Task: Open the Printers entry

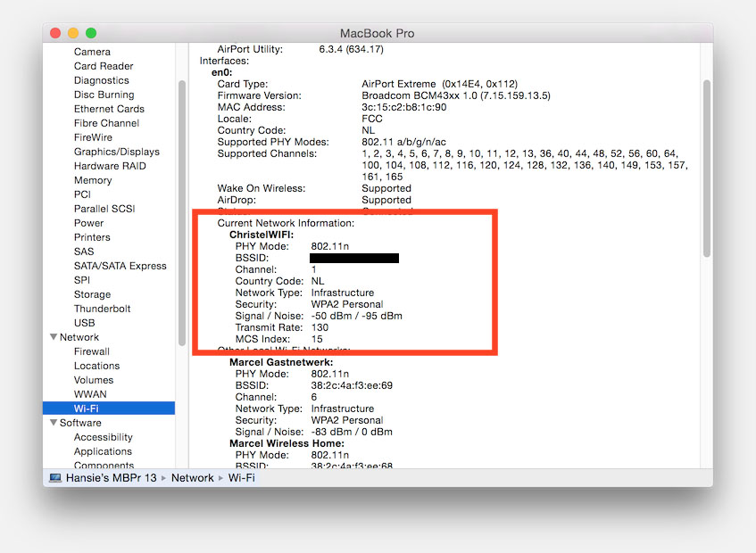Action: 92,237
